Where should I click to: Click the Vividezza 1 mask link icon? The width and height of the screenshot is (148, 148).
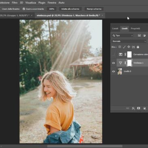click(125, 63)
